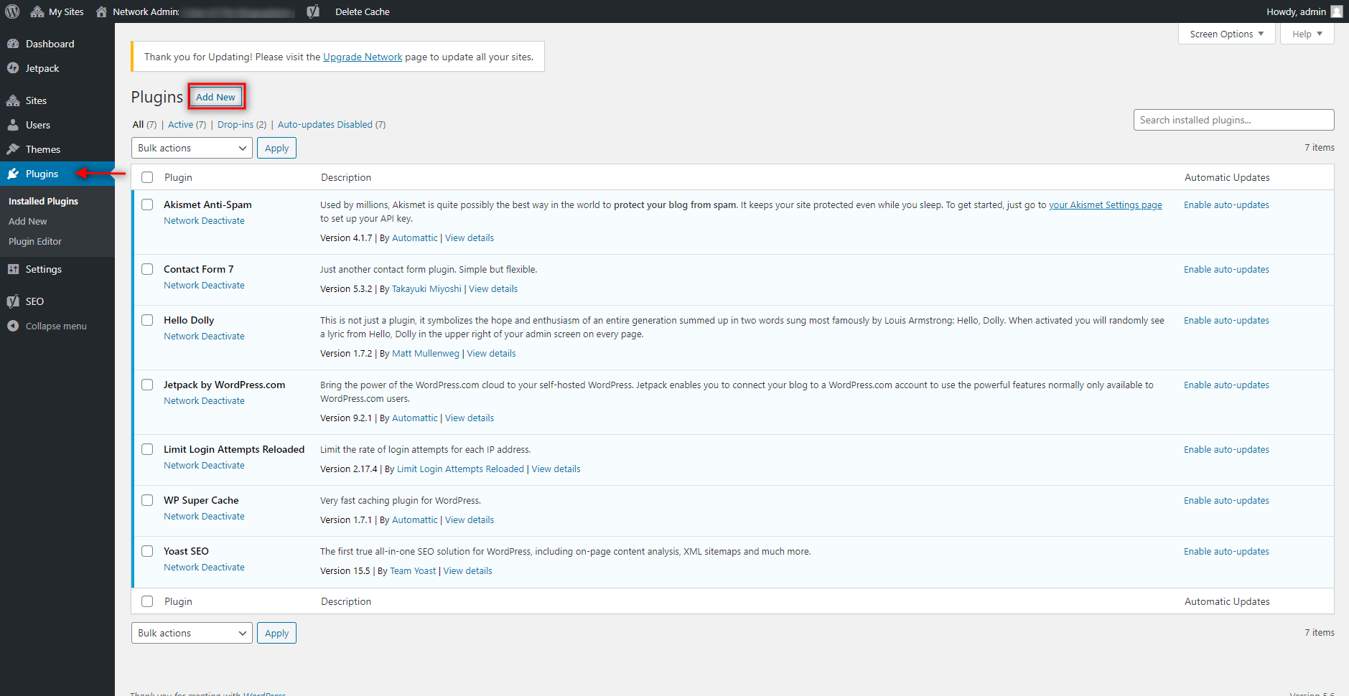Network Deactivate WP Super Cache
Viewport: 1349px width, 696px height.
[204, 517]
